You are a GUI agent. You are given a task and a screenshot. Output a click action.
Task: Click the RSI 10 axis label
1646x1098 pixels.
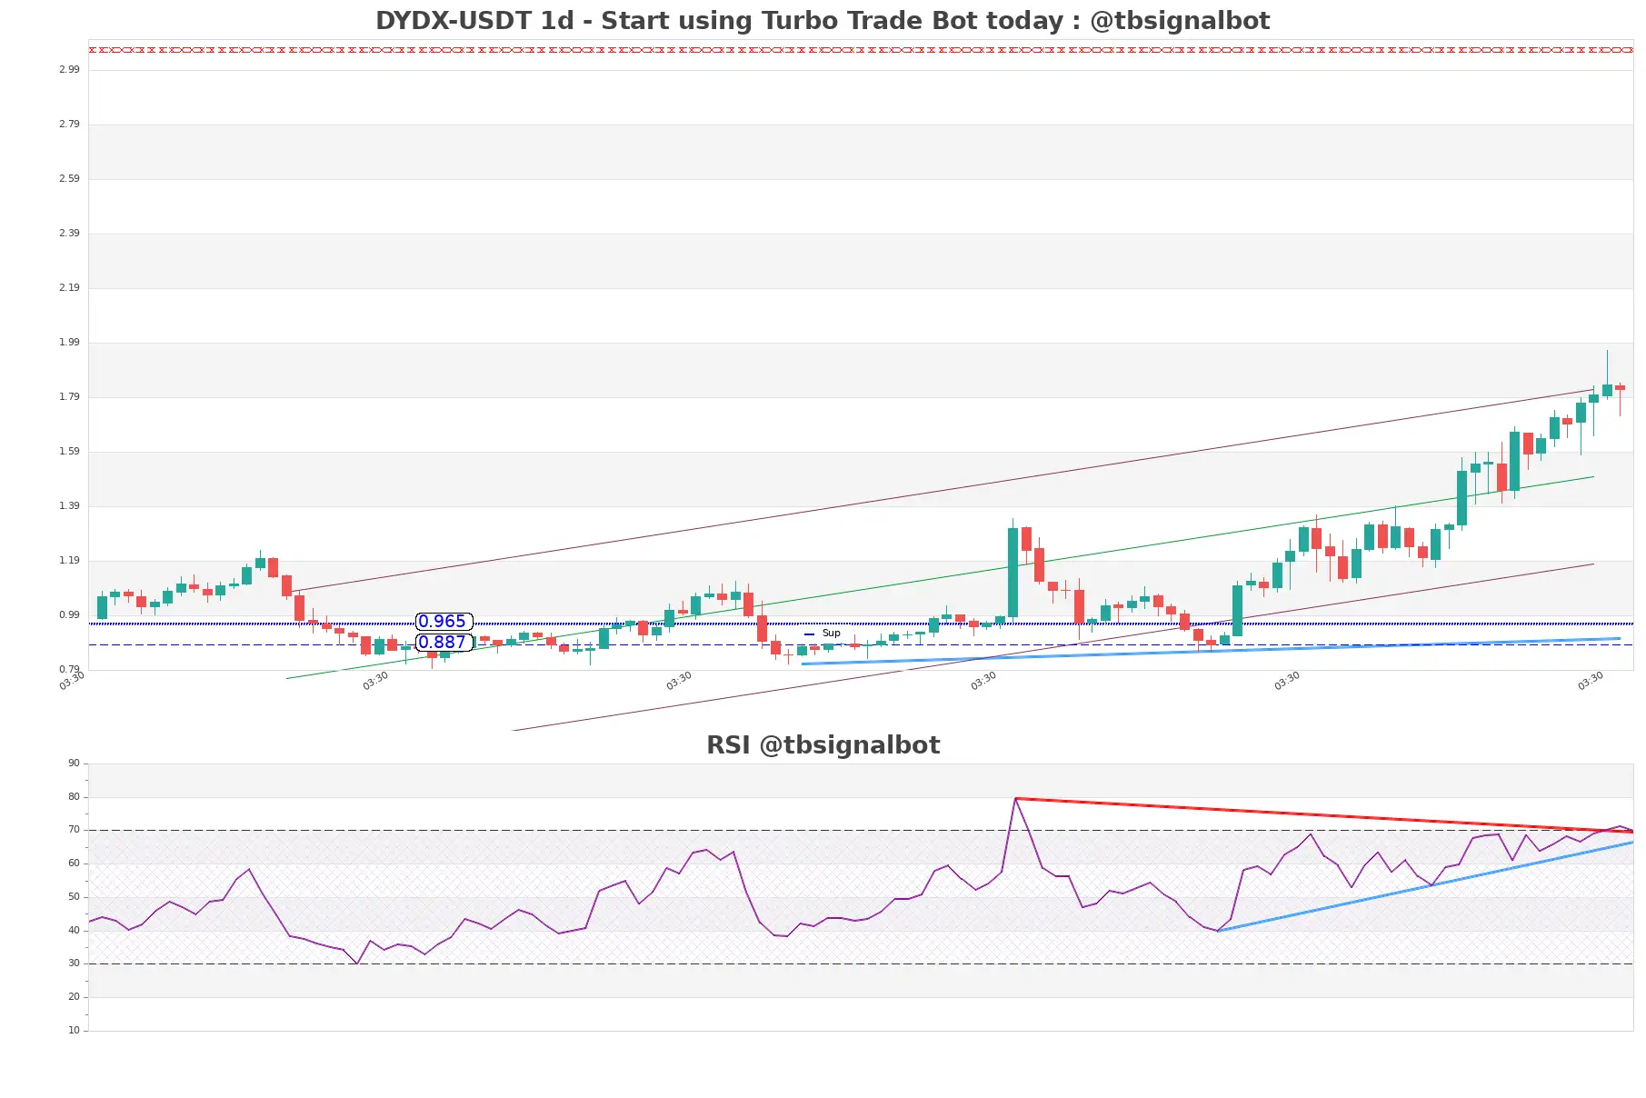pos(74,1031)
